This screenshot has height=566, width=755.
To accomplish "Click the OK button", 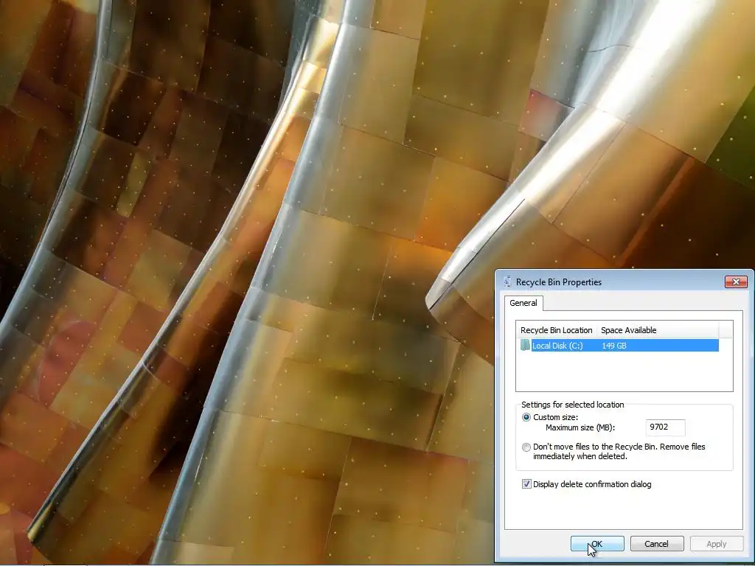I will (597, 544).
